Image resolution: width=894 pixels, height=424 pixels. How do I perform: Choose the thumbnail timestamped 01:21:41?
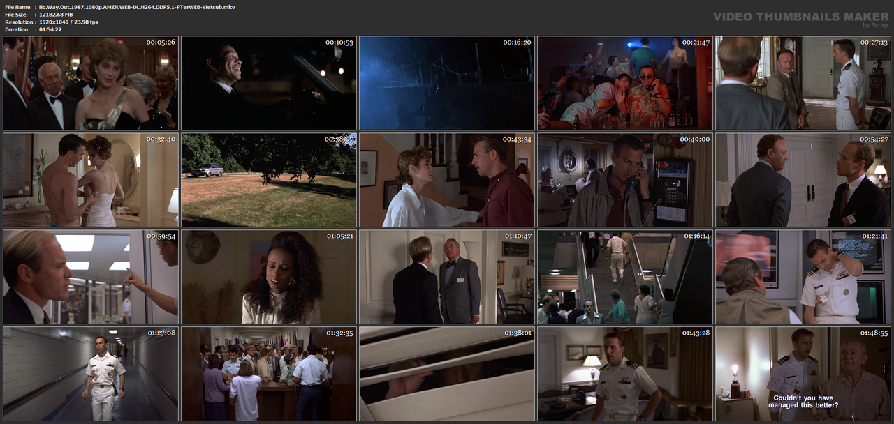coord(803,277)
